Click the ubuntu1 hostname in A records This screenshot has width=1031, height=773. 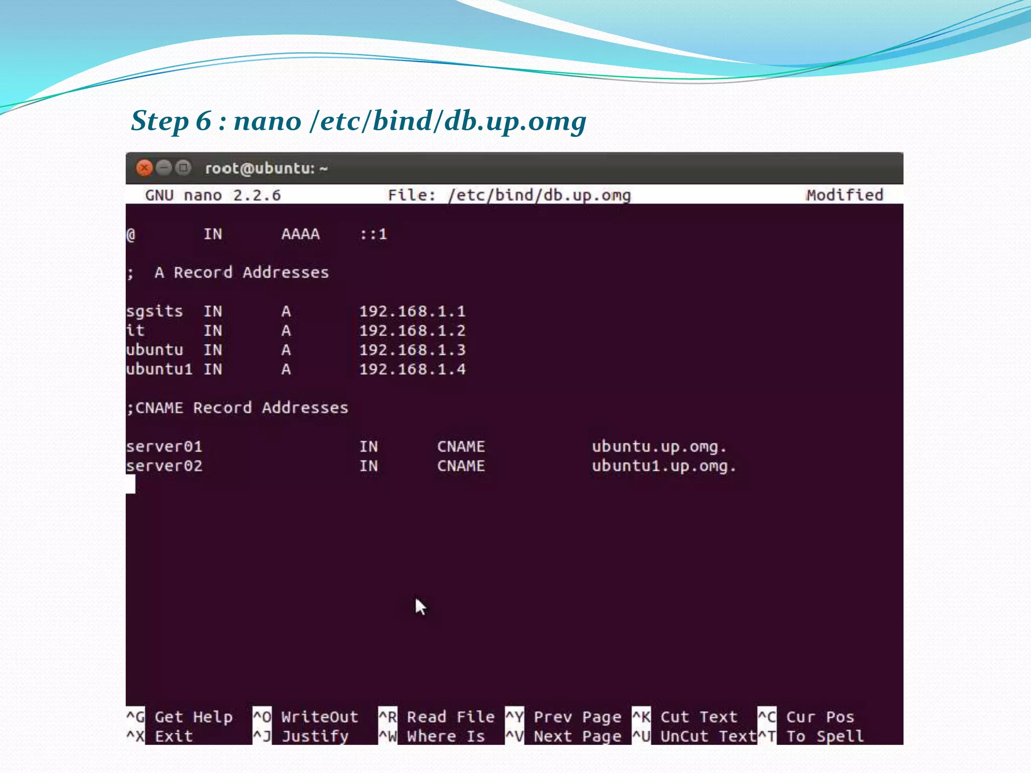[x=160, y=369]
